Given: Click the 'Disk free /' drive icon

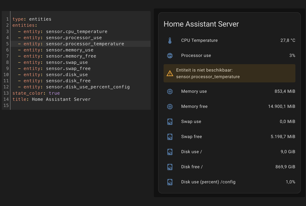Looking at the screenshot, I should 170,167.
